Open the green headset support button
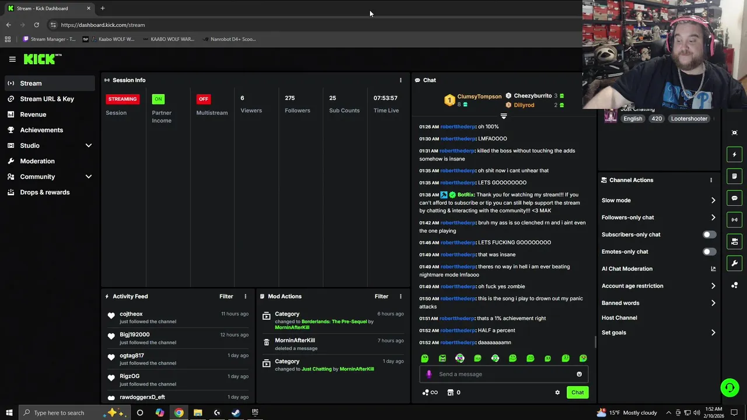The image size is (747, 420). (x=729, y=387)
